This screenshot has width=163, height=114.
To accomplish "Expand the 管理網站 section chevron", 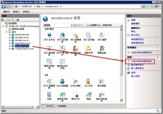I will click(157, 48).
